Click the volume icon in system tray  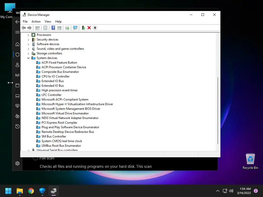tap(231, 191)
